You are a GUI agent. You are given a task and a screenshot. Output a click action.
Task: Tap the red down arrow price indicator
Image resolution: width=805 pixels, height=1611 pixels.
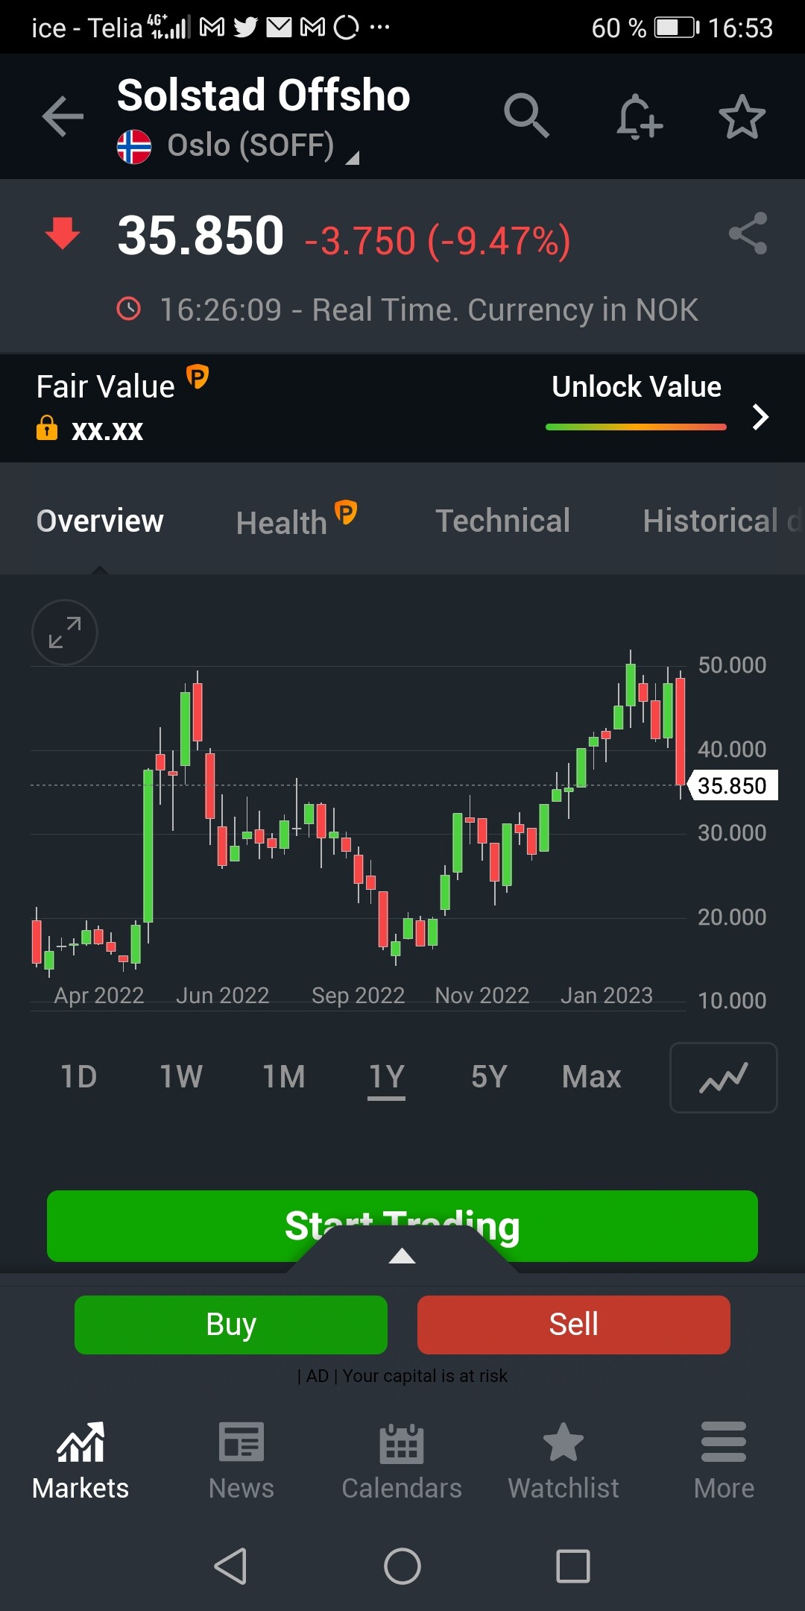(x=63, y=233)
